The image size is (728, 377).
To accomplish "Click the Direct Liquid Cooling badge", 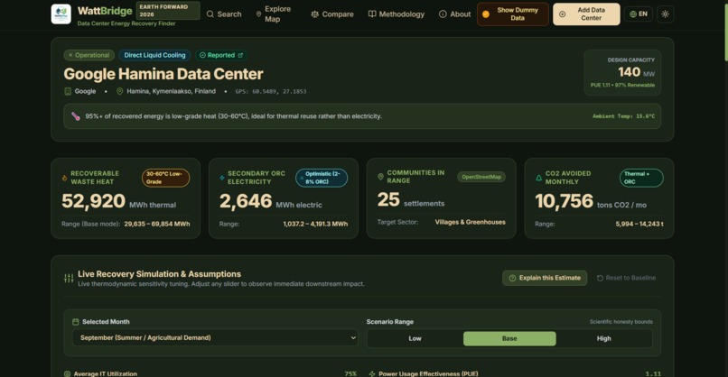I will (154, 55).
